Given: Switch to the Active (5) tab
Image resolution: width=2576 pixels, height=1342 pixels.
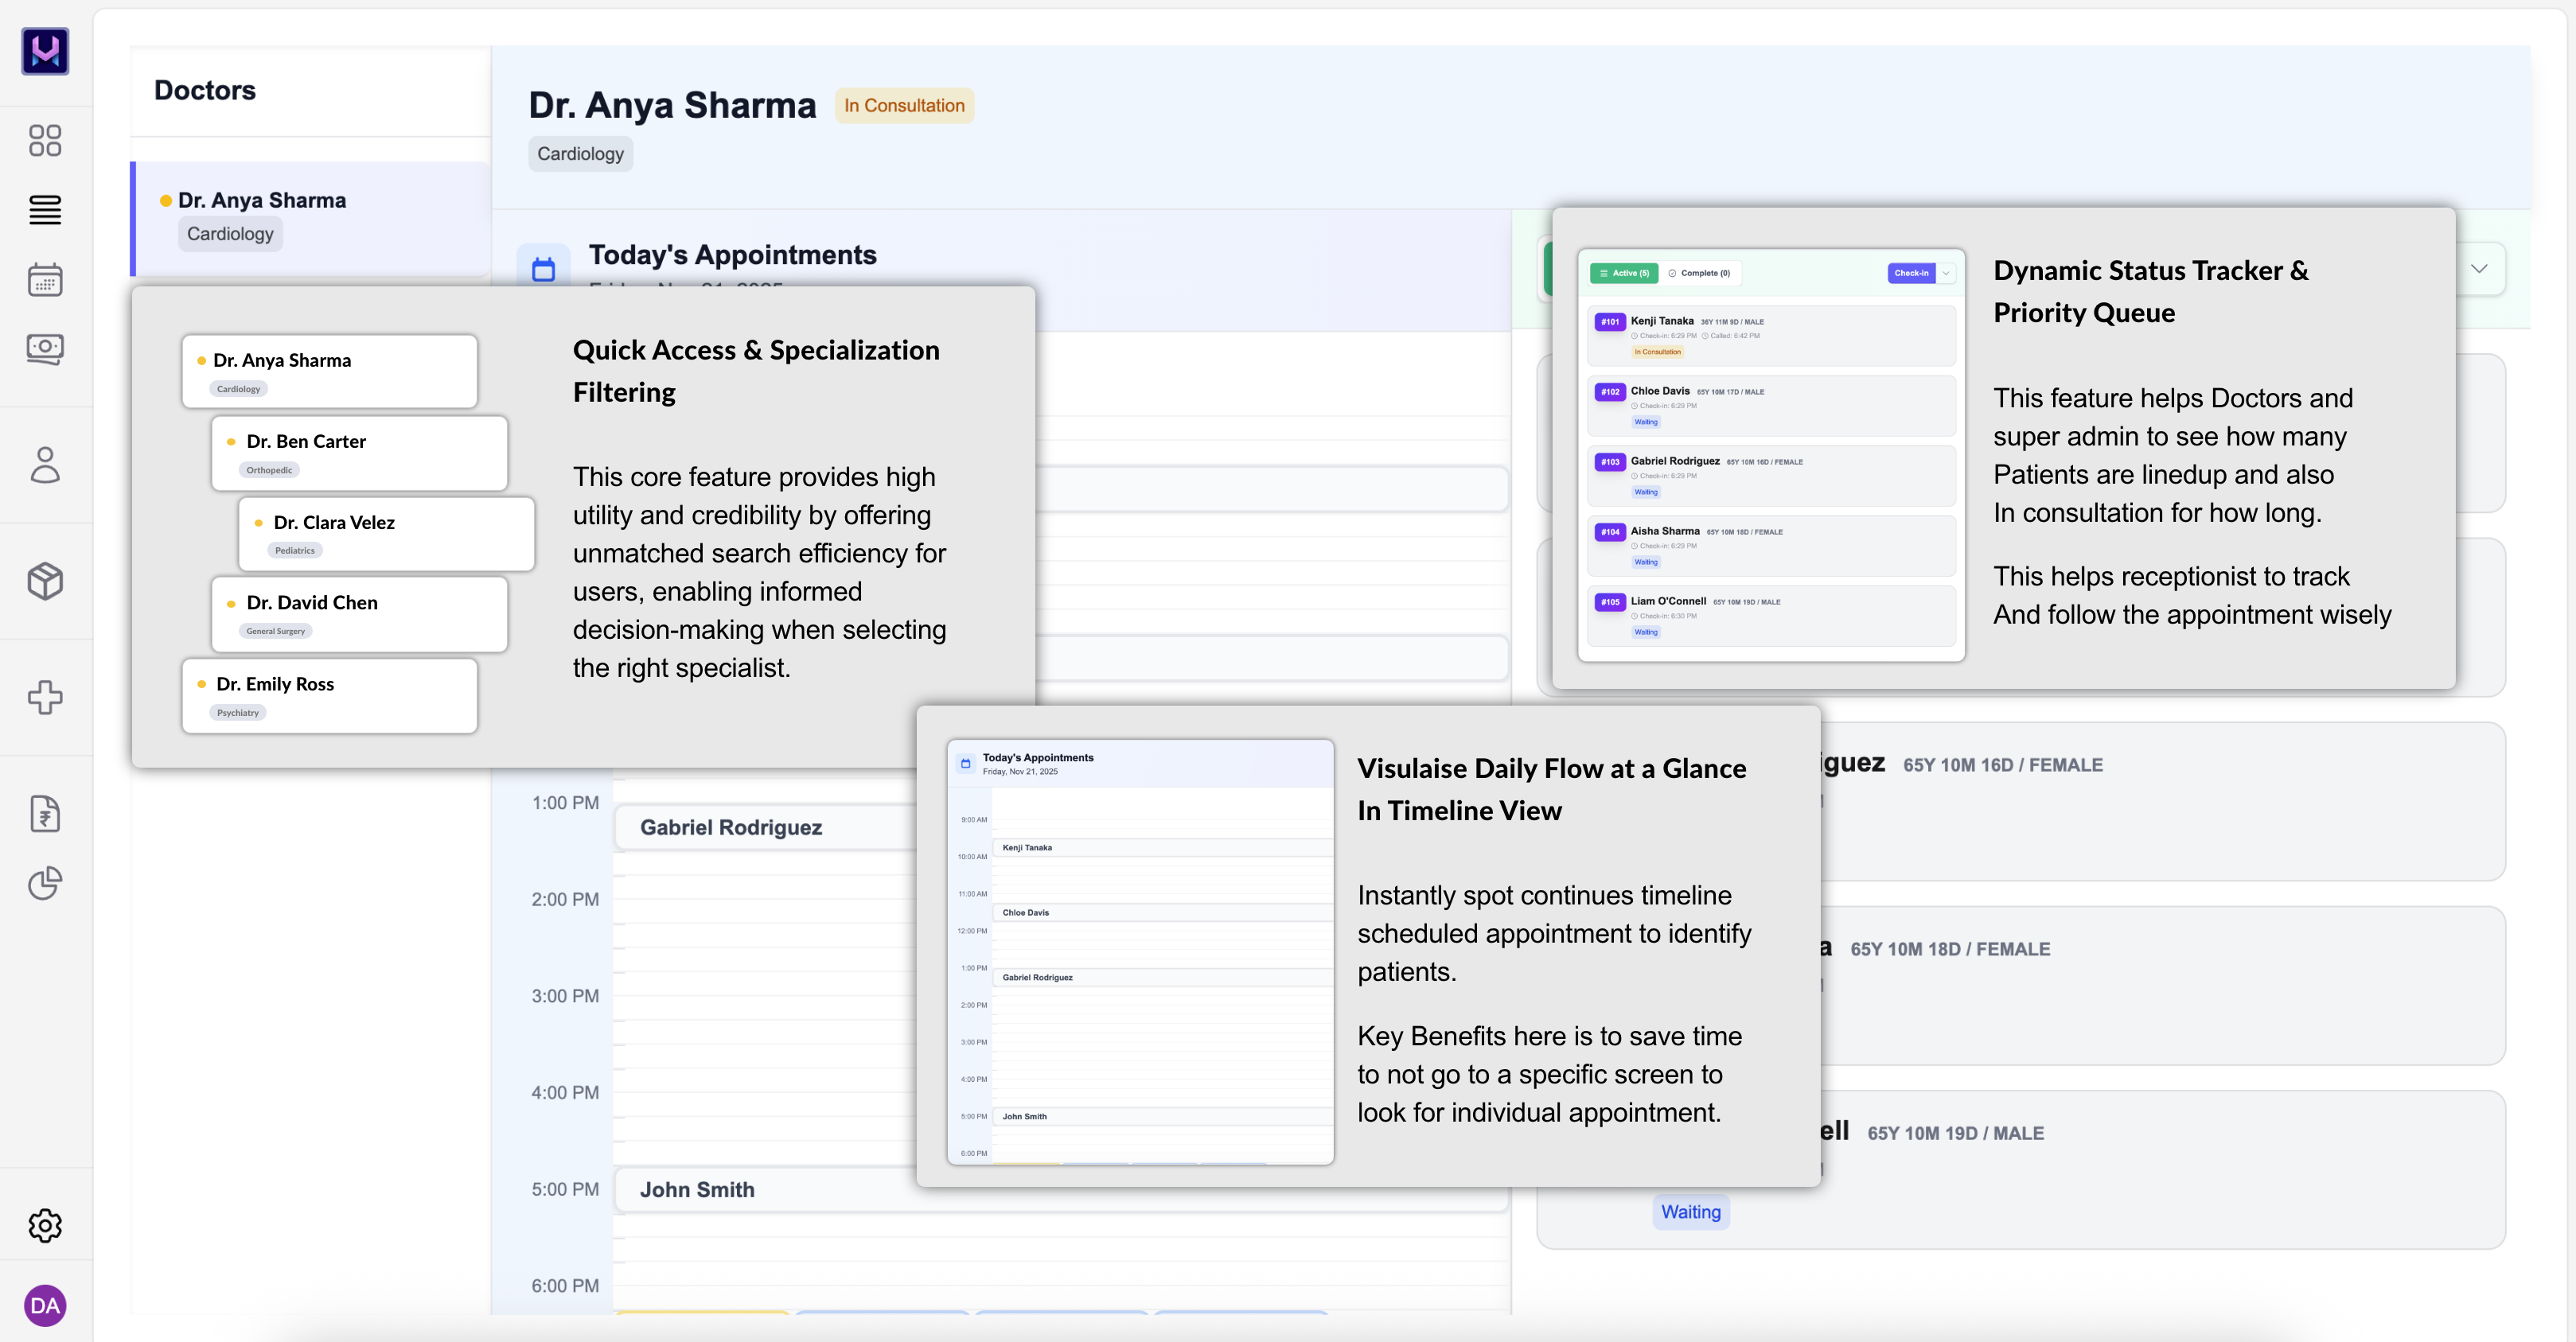Looking at the screenshot, I should pyautogui.click(x=1624, y=273).
